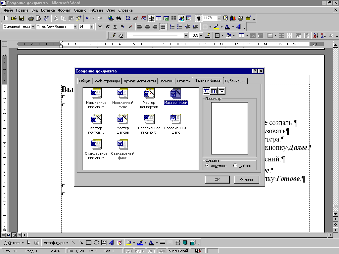Click the dialog help question button
Viewport: 339px width, 254px height.
click(255, 71)
